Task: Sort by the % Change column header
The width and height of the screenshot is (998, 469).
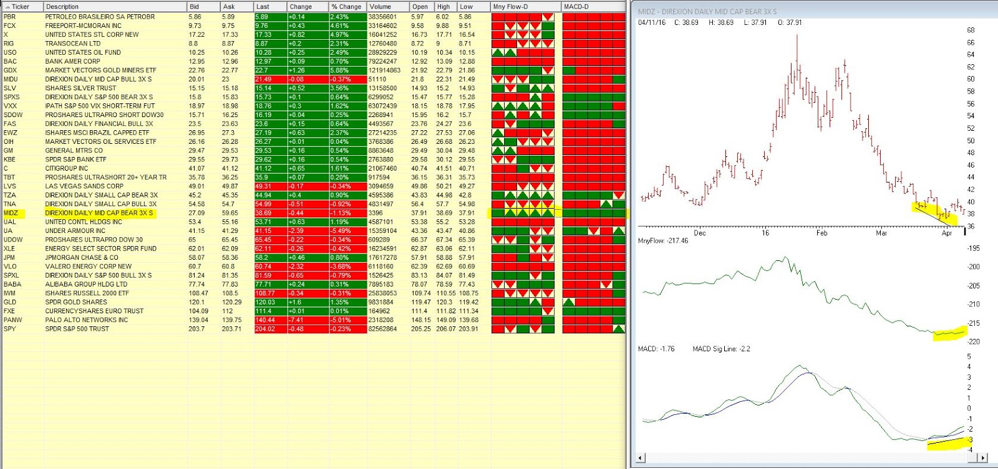Action: pyautogui.click(x=347, y=7)
